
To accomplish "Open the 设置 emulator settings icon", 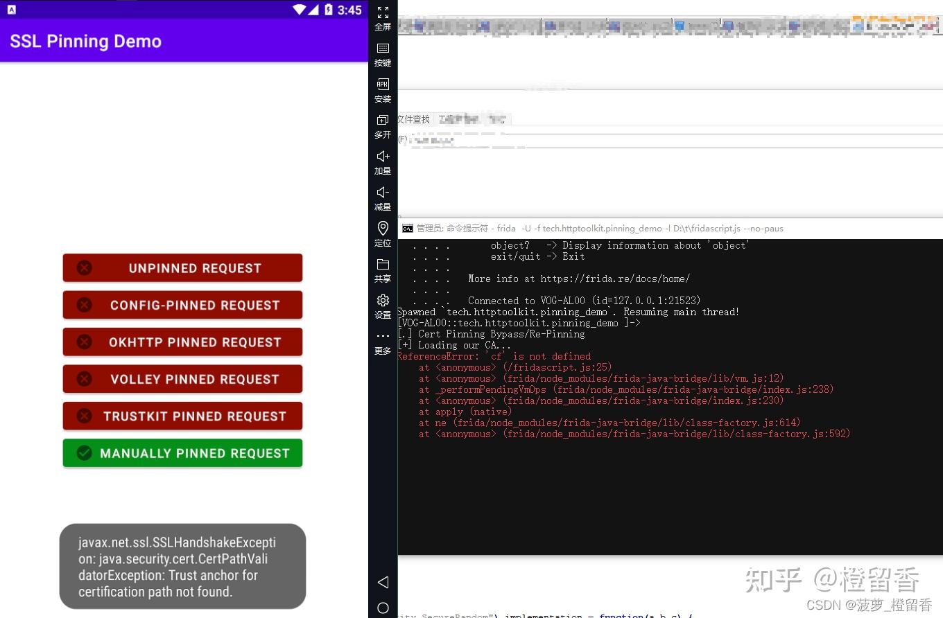I will click(x=382, y=306).
